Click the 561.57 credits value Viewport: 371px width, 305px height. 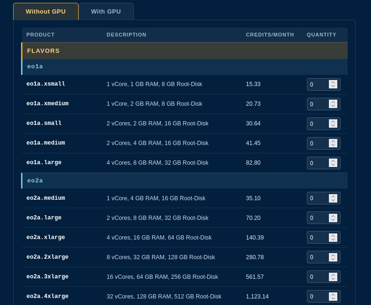[x=255, y=276]
